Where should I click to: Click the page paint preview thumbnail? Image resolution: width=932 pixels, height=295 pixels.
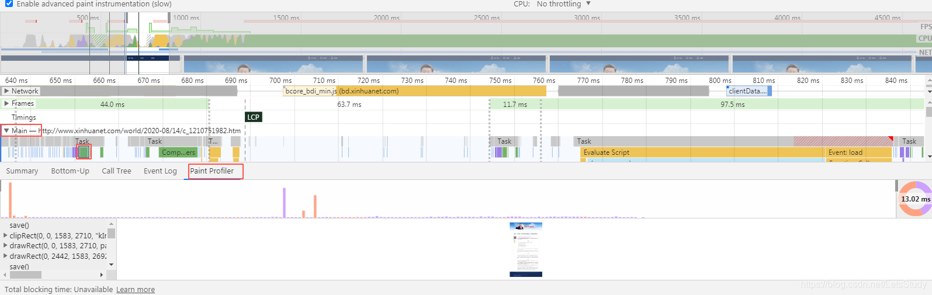(526, 249)
